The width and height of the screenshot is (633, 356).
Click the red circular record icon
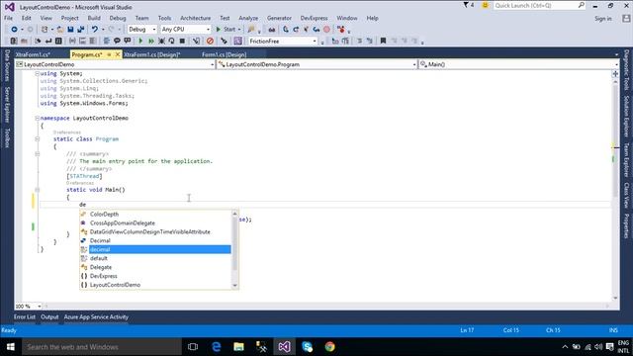pyautogui.click(x=326, y=29)
